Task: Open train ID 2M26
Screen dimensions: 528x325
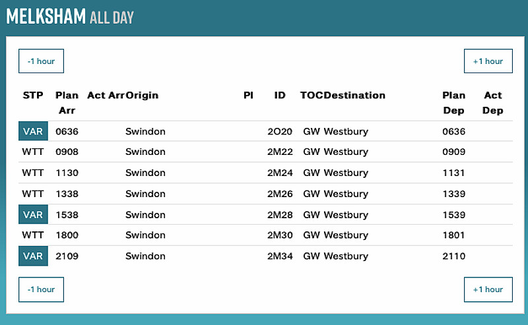Action: tap(280, 194)
